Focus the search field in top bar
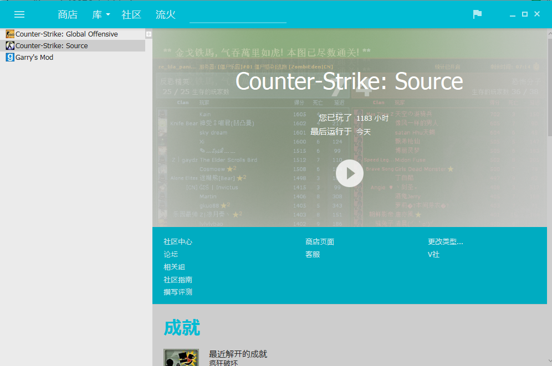Screen dimensions: 552x366 click(x=238, y=15)
